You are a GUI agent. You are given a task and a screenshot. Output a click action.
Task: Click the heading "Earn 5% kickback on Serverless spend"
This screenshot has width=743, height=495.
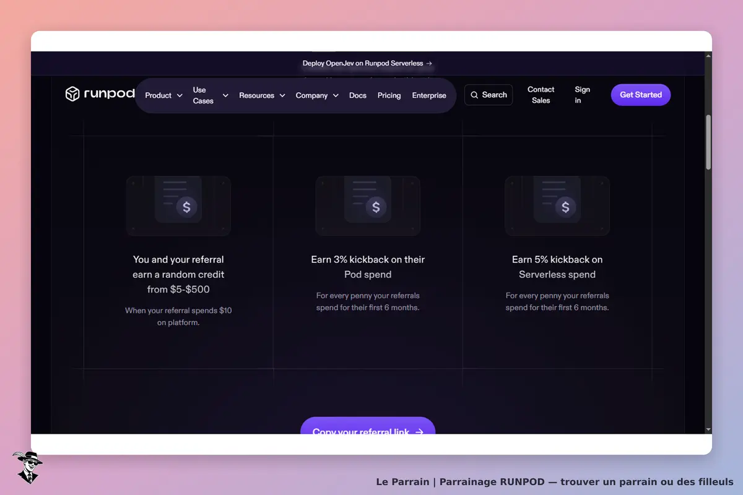557,267
